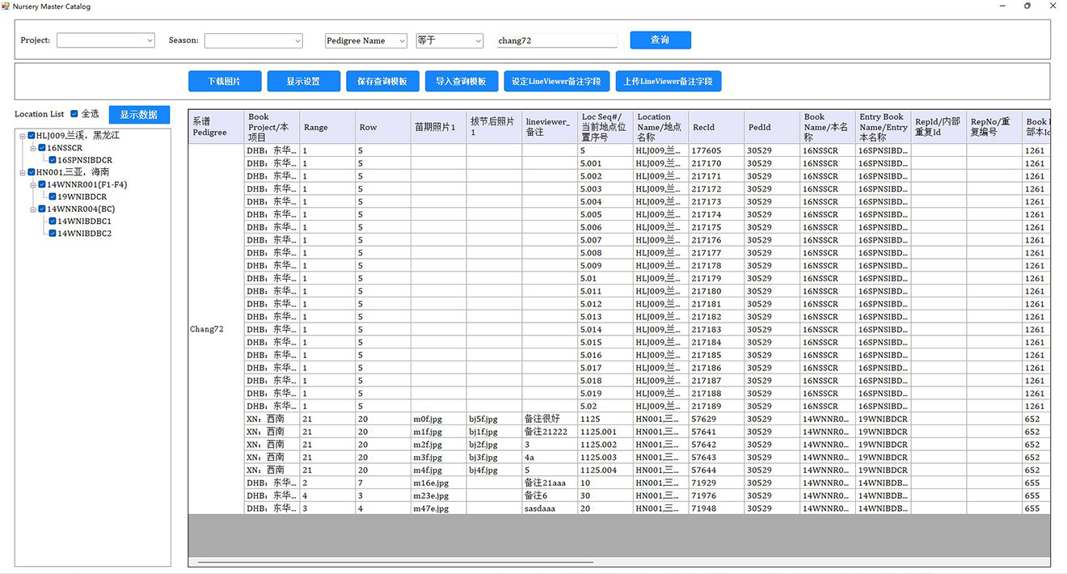
Task: Select the m47e.jpg cell
Action: [439, 509]
